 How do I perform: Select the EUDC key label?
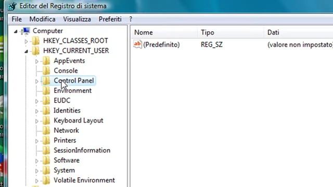point(62,100)
